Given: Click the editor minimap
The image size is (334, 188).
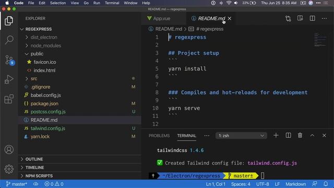Looking at the screenshot, I should click(320, 40).
